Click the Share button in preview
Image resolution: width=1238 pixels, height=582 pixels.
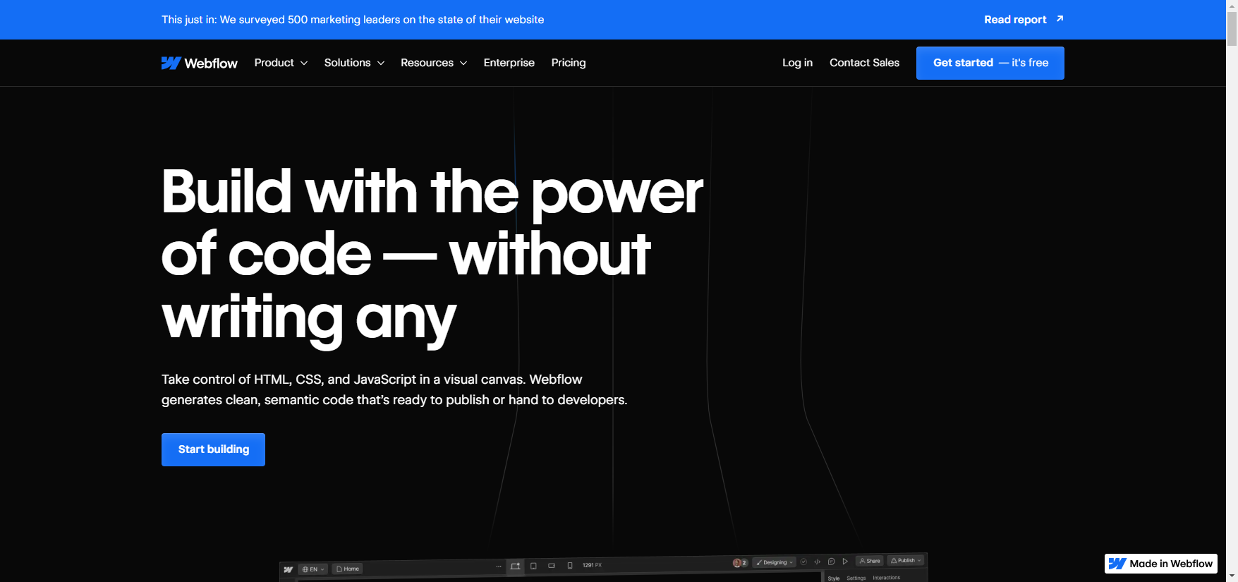pyautogui.click(x=870, y=561)
